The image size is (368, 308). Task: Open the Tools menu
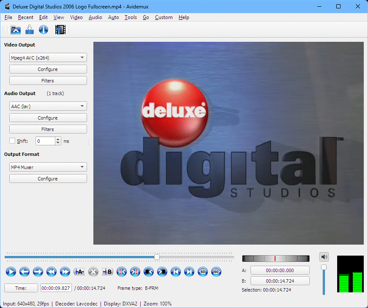click(x=131, y=17)
